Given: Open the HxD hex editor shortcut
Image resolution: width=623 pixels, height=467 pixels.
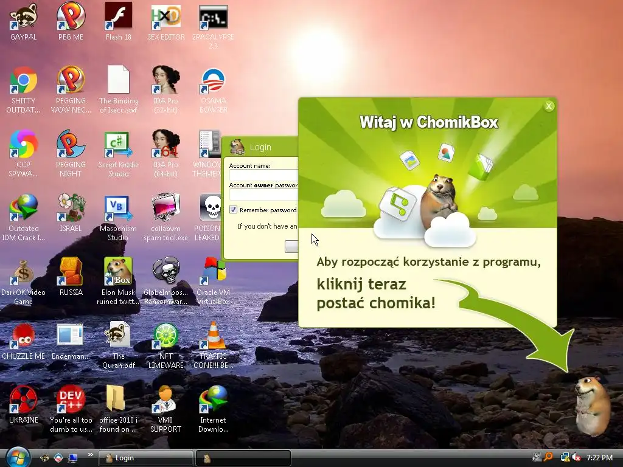Looking at the screenshot, I should coord(165,22).
